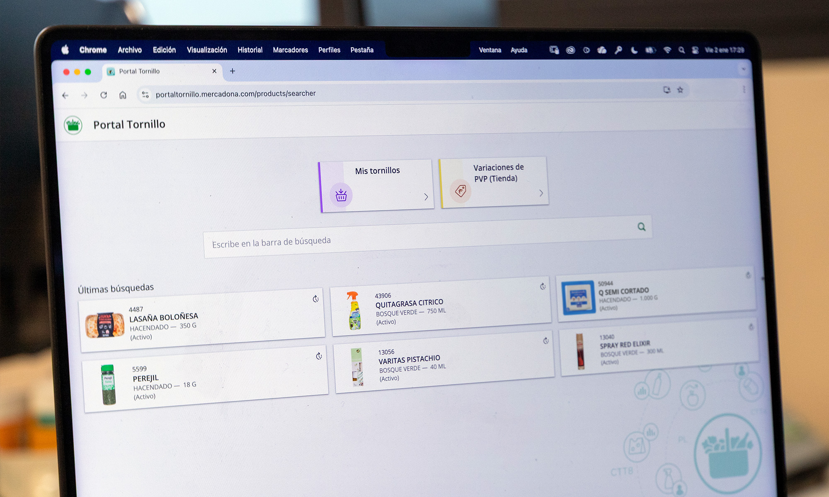Open Spotlight search in menu bar
The width and height of the screenshot is (829, 497).
[681, 50]
